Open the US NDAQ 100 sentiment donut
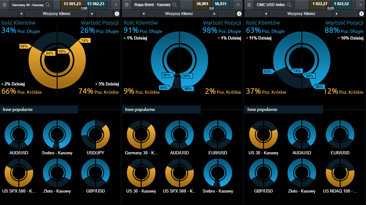 coord(340,173)
